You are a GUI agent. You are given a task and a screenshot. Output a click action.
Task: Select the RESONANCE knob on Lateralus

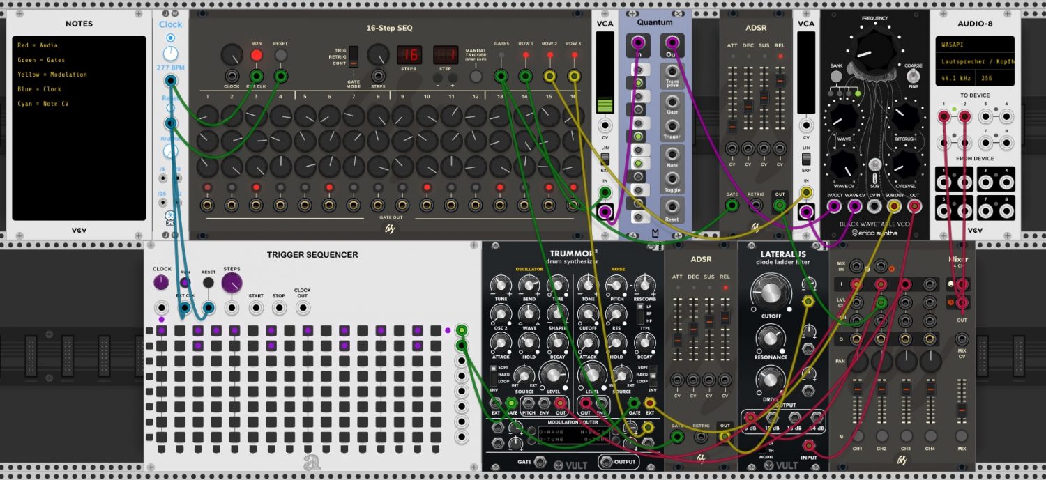coord(770,338)
